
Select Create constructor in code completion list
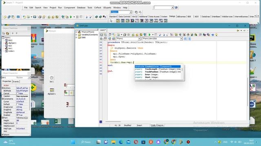pyautogui.click(x=158, y=67)
